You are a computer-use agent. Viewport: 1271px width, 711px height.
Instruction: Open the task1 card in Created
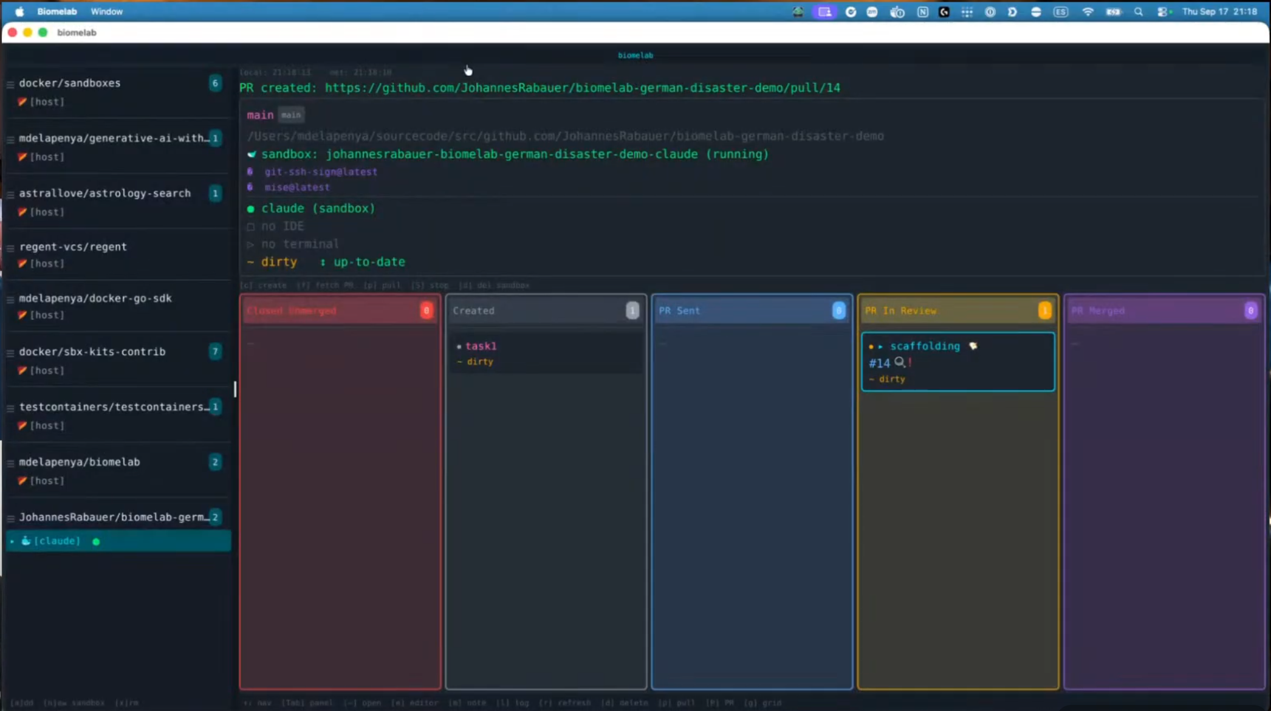[x=546, y=353]
